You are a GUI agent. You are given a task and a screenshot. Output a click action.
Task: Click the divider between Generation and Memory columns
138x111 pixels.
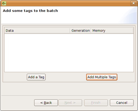(x=91, y=31)
